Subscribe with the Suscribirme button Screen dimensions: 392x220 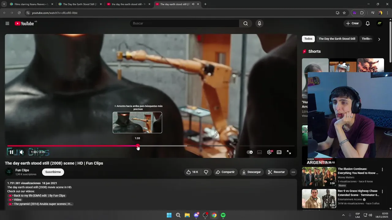tap(53, 172)
